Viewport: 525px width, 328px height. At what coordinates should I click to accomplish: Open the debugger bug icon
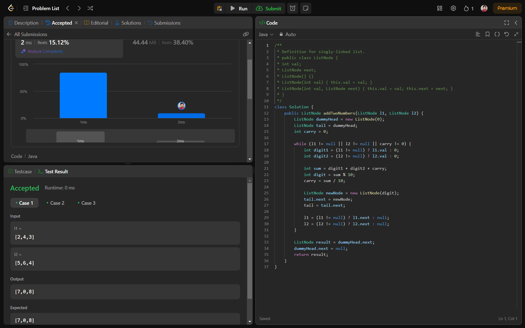220,8
